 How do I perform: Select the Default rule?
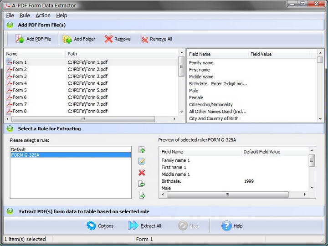tap(71, 149)
